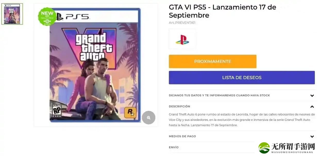Add to Lista de Deseos
320x156 pixels.
pos(242,77)
